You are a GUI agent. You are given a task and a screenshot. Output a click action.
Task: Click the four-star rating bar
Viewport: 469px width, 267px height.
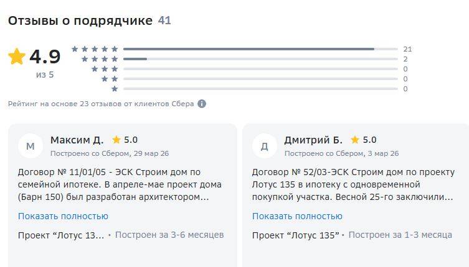click(260, 59)
